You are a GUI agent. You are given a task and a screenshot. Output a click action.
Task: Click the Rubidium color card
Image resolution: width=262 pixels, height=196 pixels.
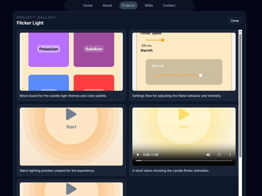(x=94, y=50)
